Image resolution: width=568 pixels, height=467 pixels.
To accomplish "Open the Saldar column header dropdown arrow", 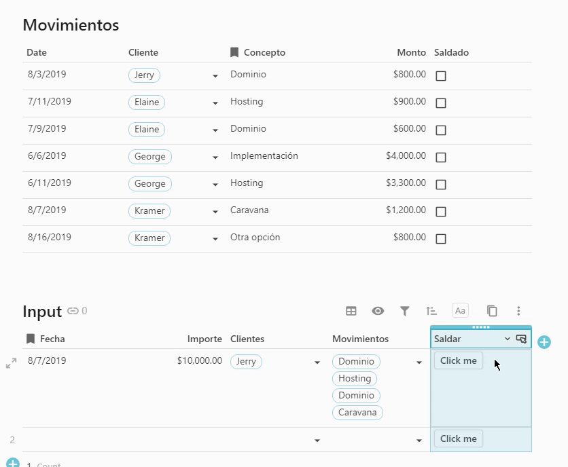I will 507,339.
